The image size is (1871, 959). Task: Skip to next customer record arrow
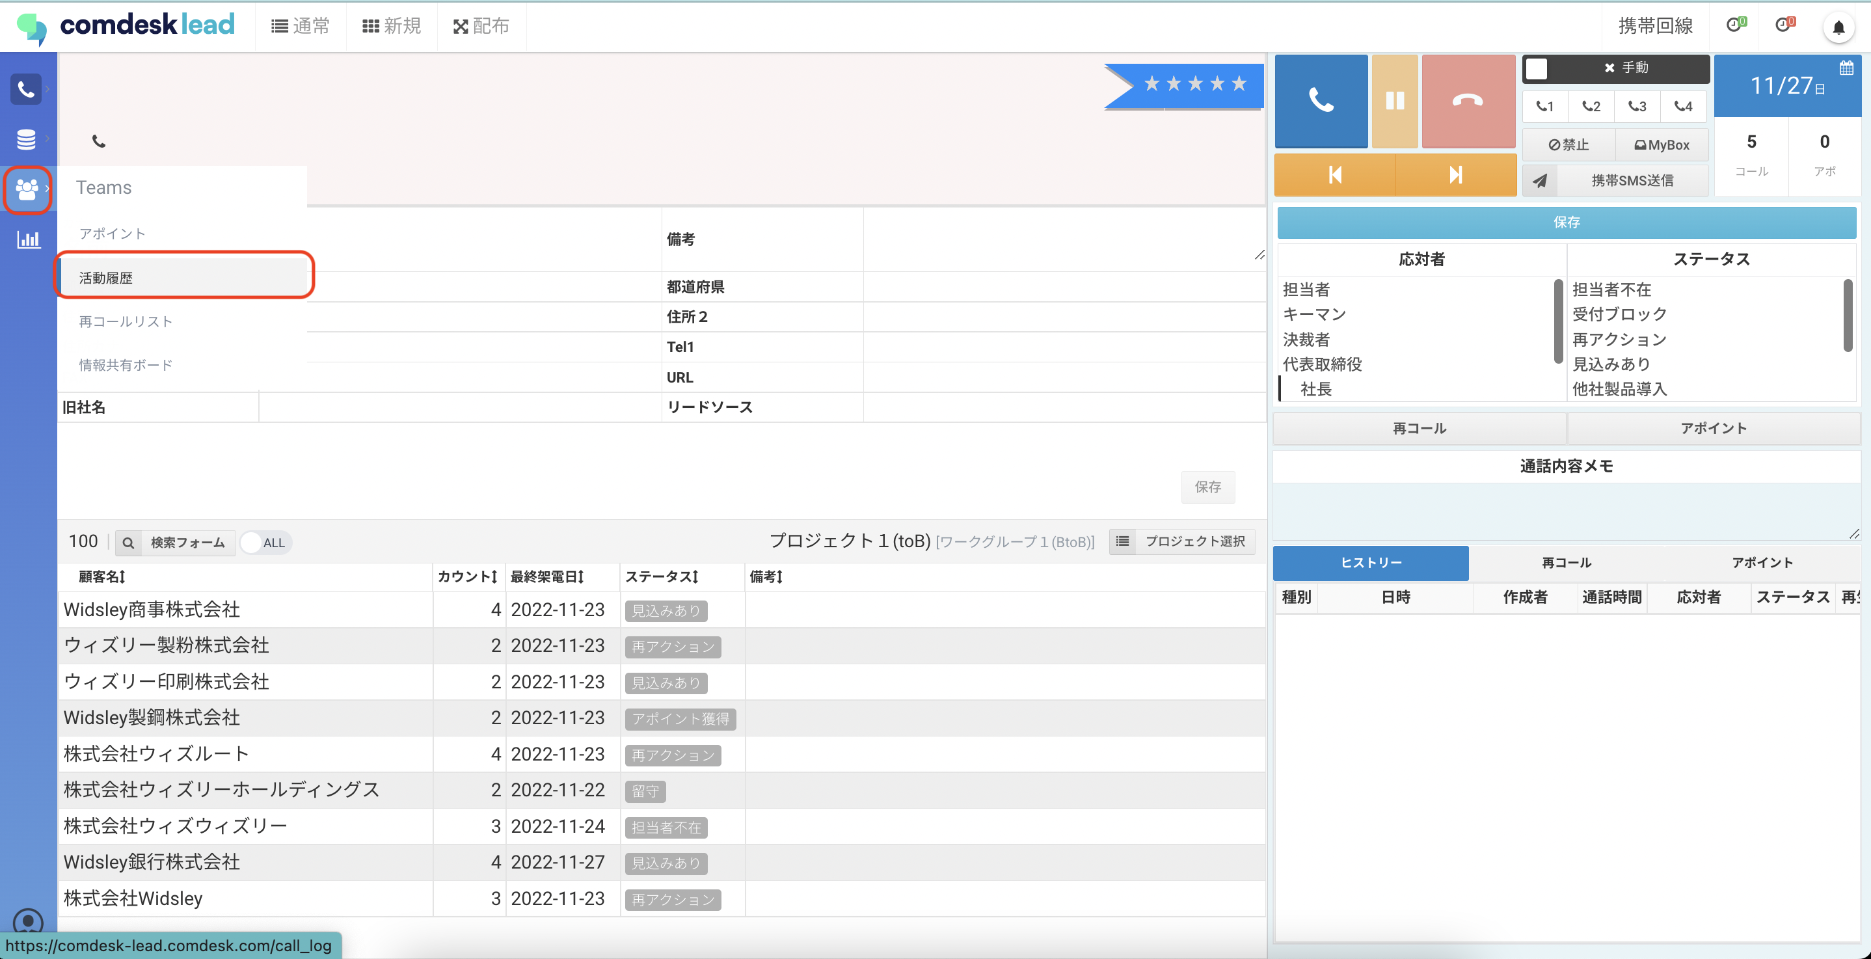pyautogui.click(x=1455, y=175)
